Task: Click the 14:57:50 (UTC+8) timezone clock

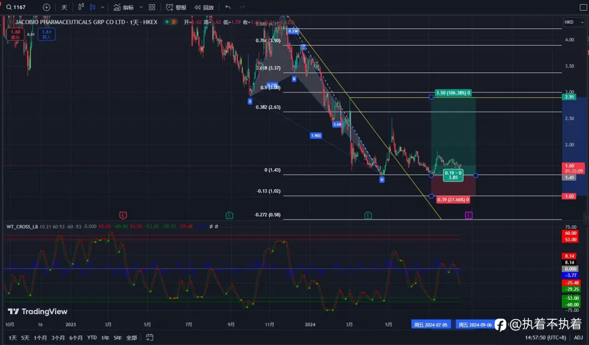Action: (x=546, y=338)
